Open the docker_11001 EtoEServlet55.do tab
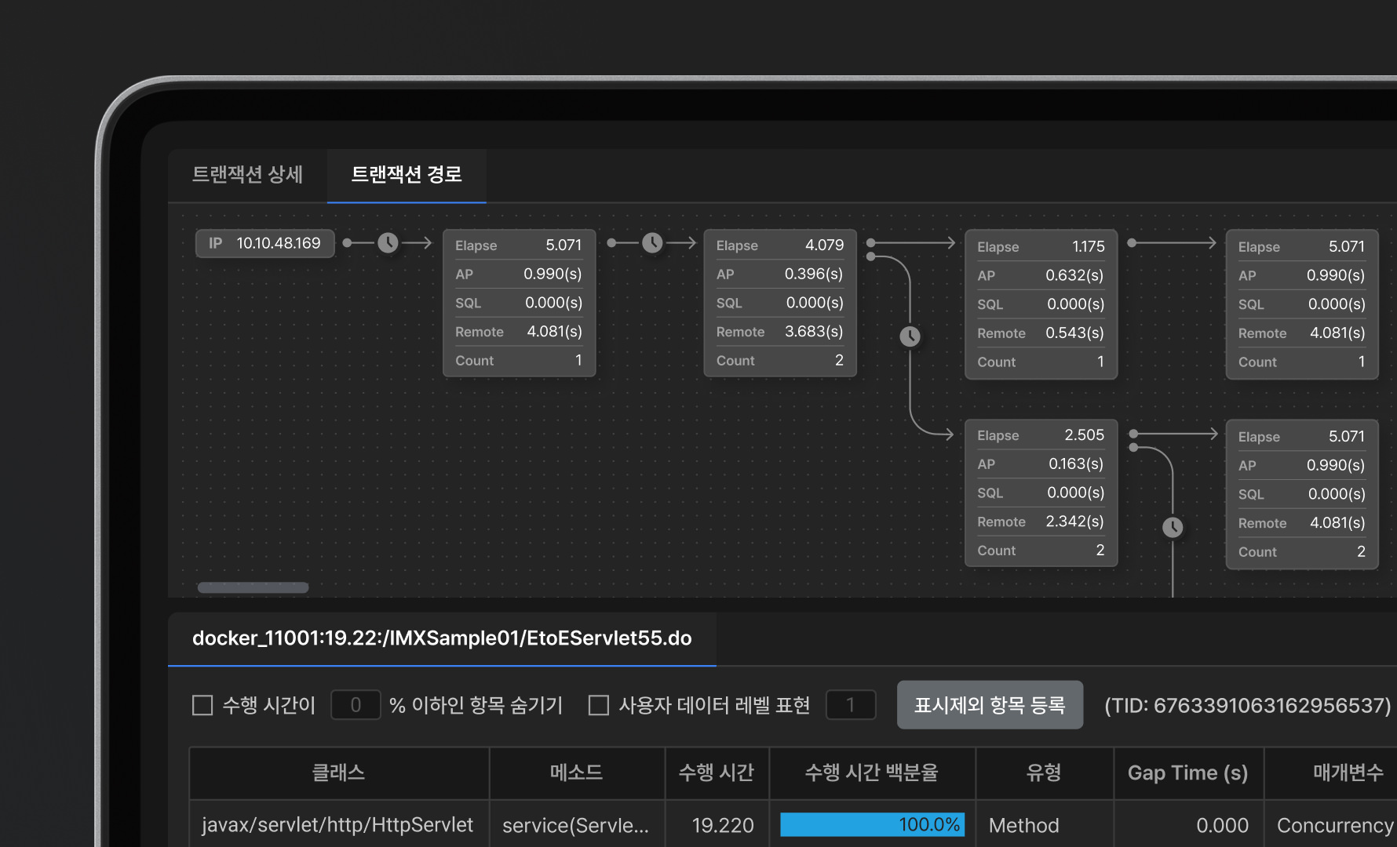Image resolution: width=1397 pixels, height=847 pixels. click(x=442, y=638)
